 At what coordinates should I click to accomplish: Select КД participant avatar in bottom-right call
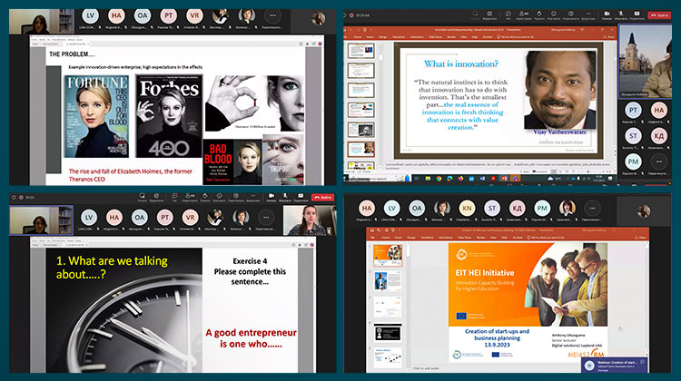point(518,209)
